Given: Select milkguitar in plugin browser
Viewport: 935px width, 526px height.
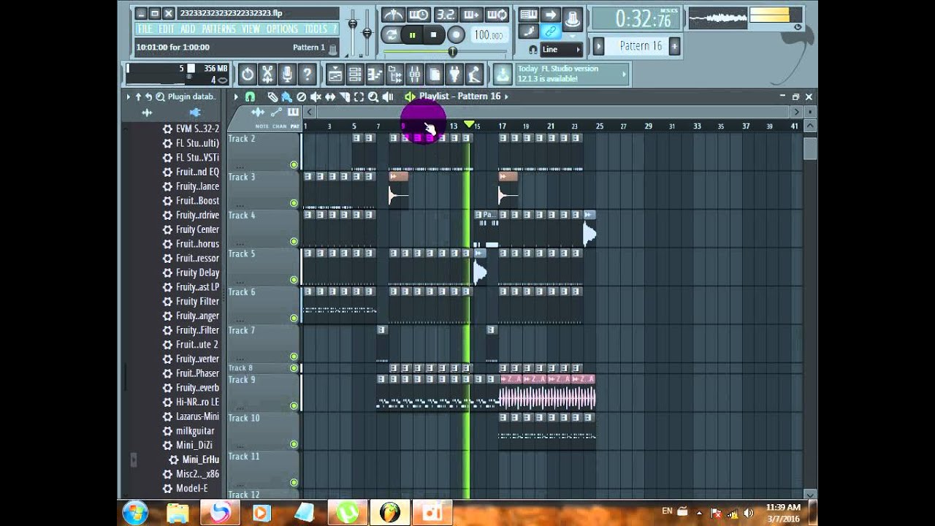Looking at the screenshot, I should [194, 431].
